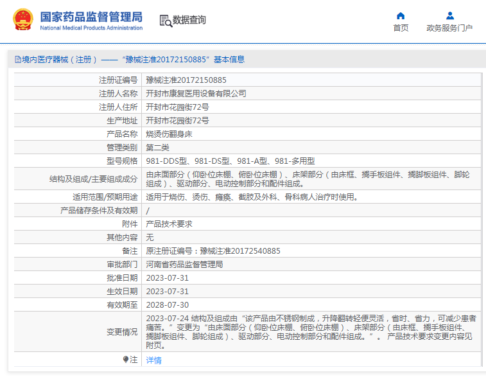Click the 注册人名称 row label

(118, 94)
